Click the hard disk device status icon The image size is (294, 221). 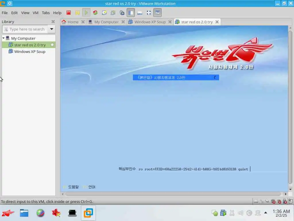(256, 201)
